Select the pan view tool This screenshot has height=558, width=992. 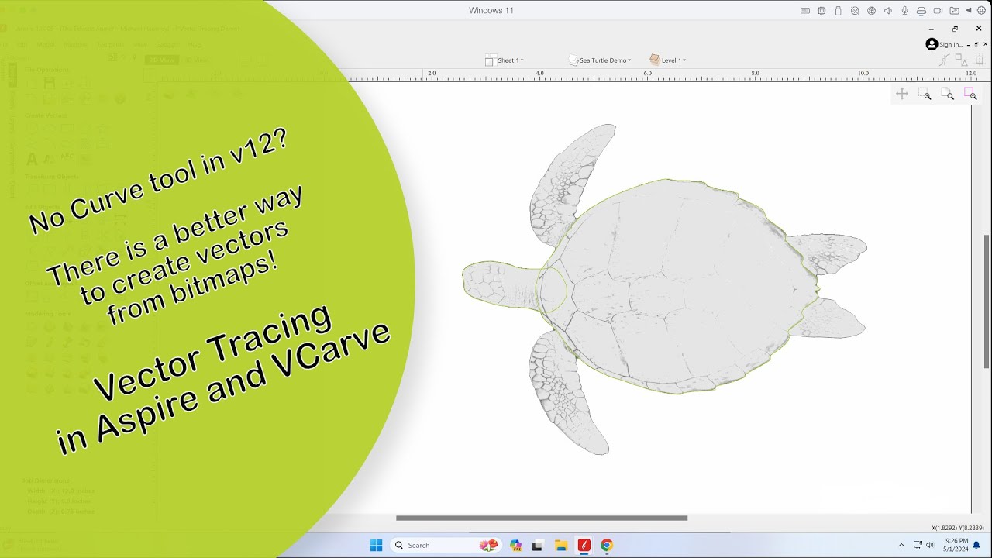click(902, 94)
